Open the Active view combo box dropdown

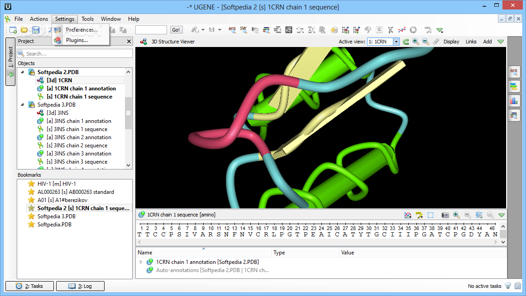(x=396, y=42)
